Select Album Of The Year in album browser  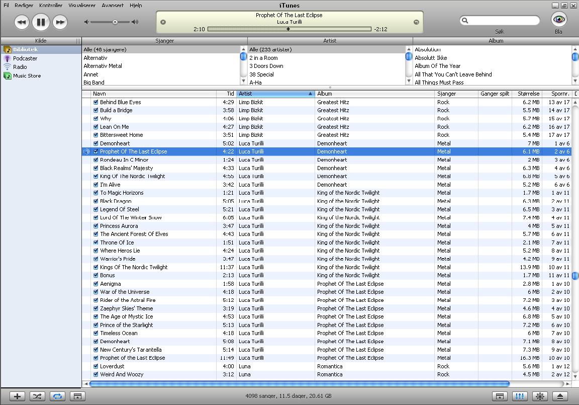pyautogui.click(x=492, y=66)
